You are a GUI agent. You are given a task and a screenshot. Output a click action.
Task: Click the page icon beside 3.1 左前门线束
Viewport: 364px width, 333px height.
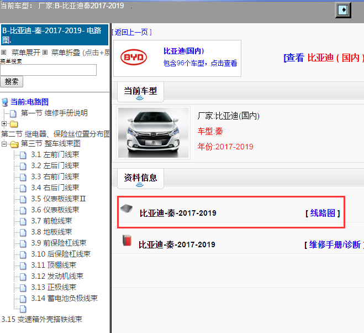click(23, 155)
